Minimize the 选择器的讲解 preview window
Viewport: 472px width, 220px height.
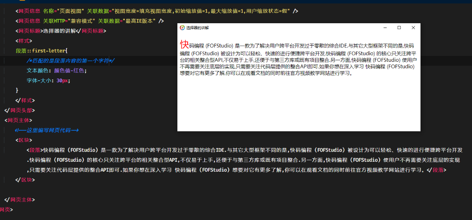coord(385,28)
